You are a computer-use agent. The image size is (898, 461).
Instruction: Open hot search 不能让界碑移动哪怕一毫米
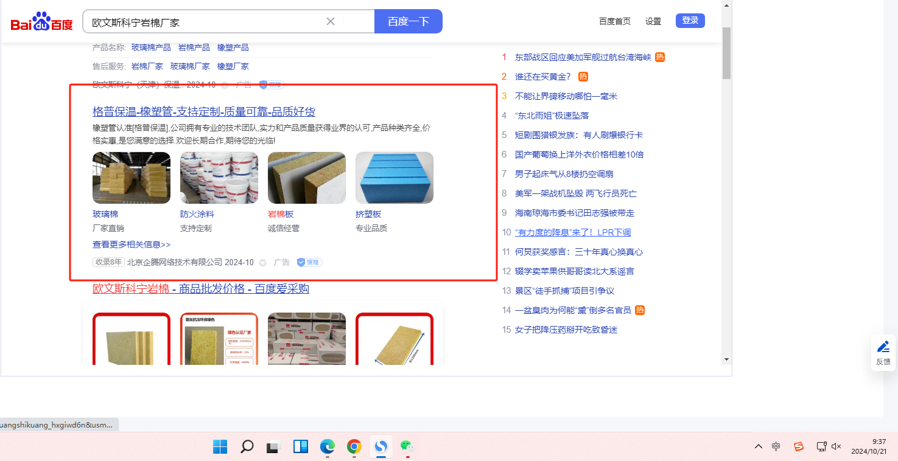tap(566, 96)
